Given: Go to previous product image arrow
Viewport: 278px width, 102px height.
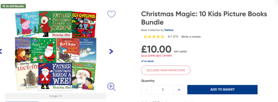Looking at the screenshot, I should pos(1,51).
